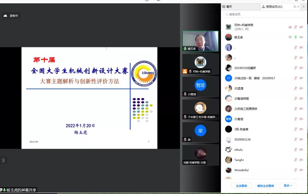This screenshot has width=308, height=194.
Task: Click the cloud recording indicator icon
Action: 5,16
